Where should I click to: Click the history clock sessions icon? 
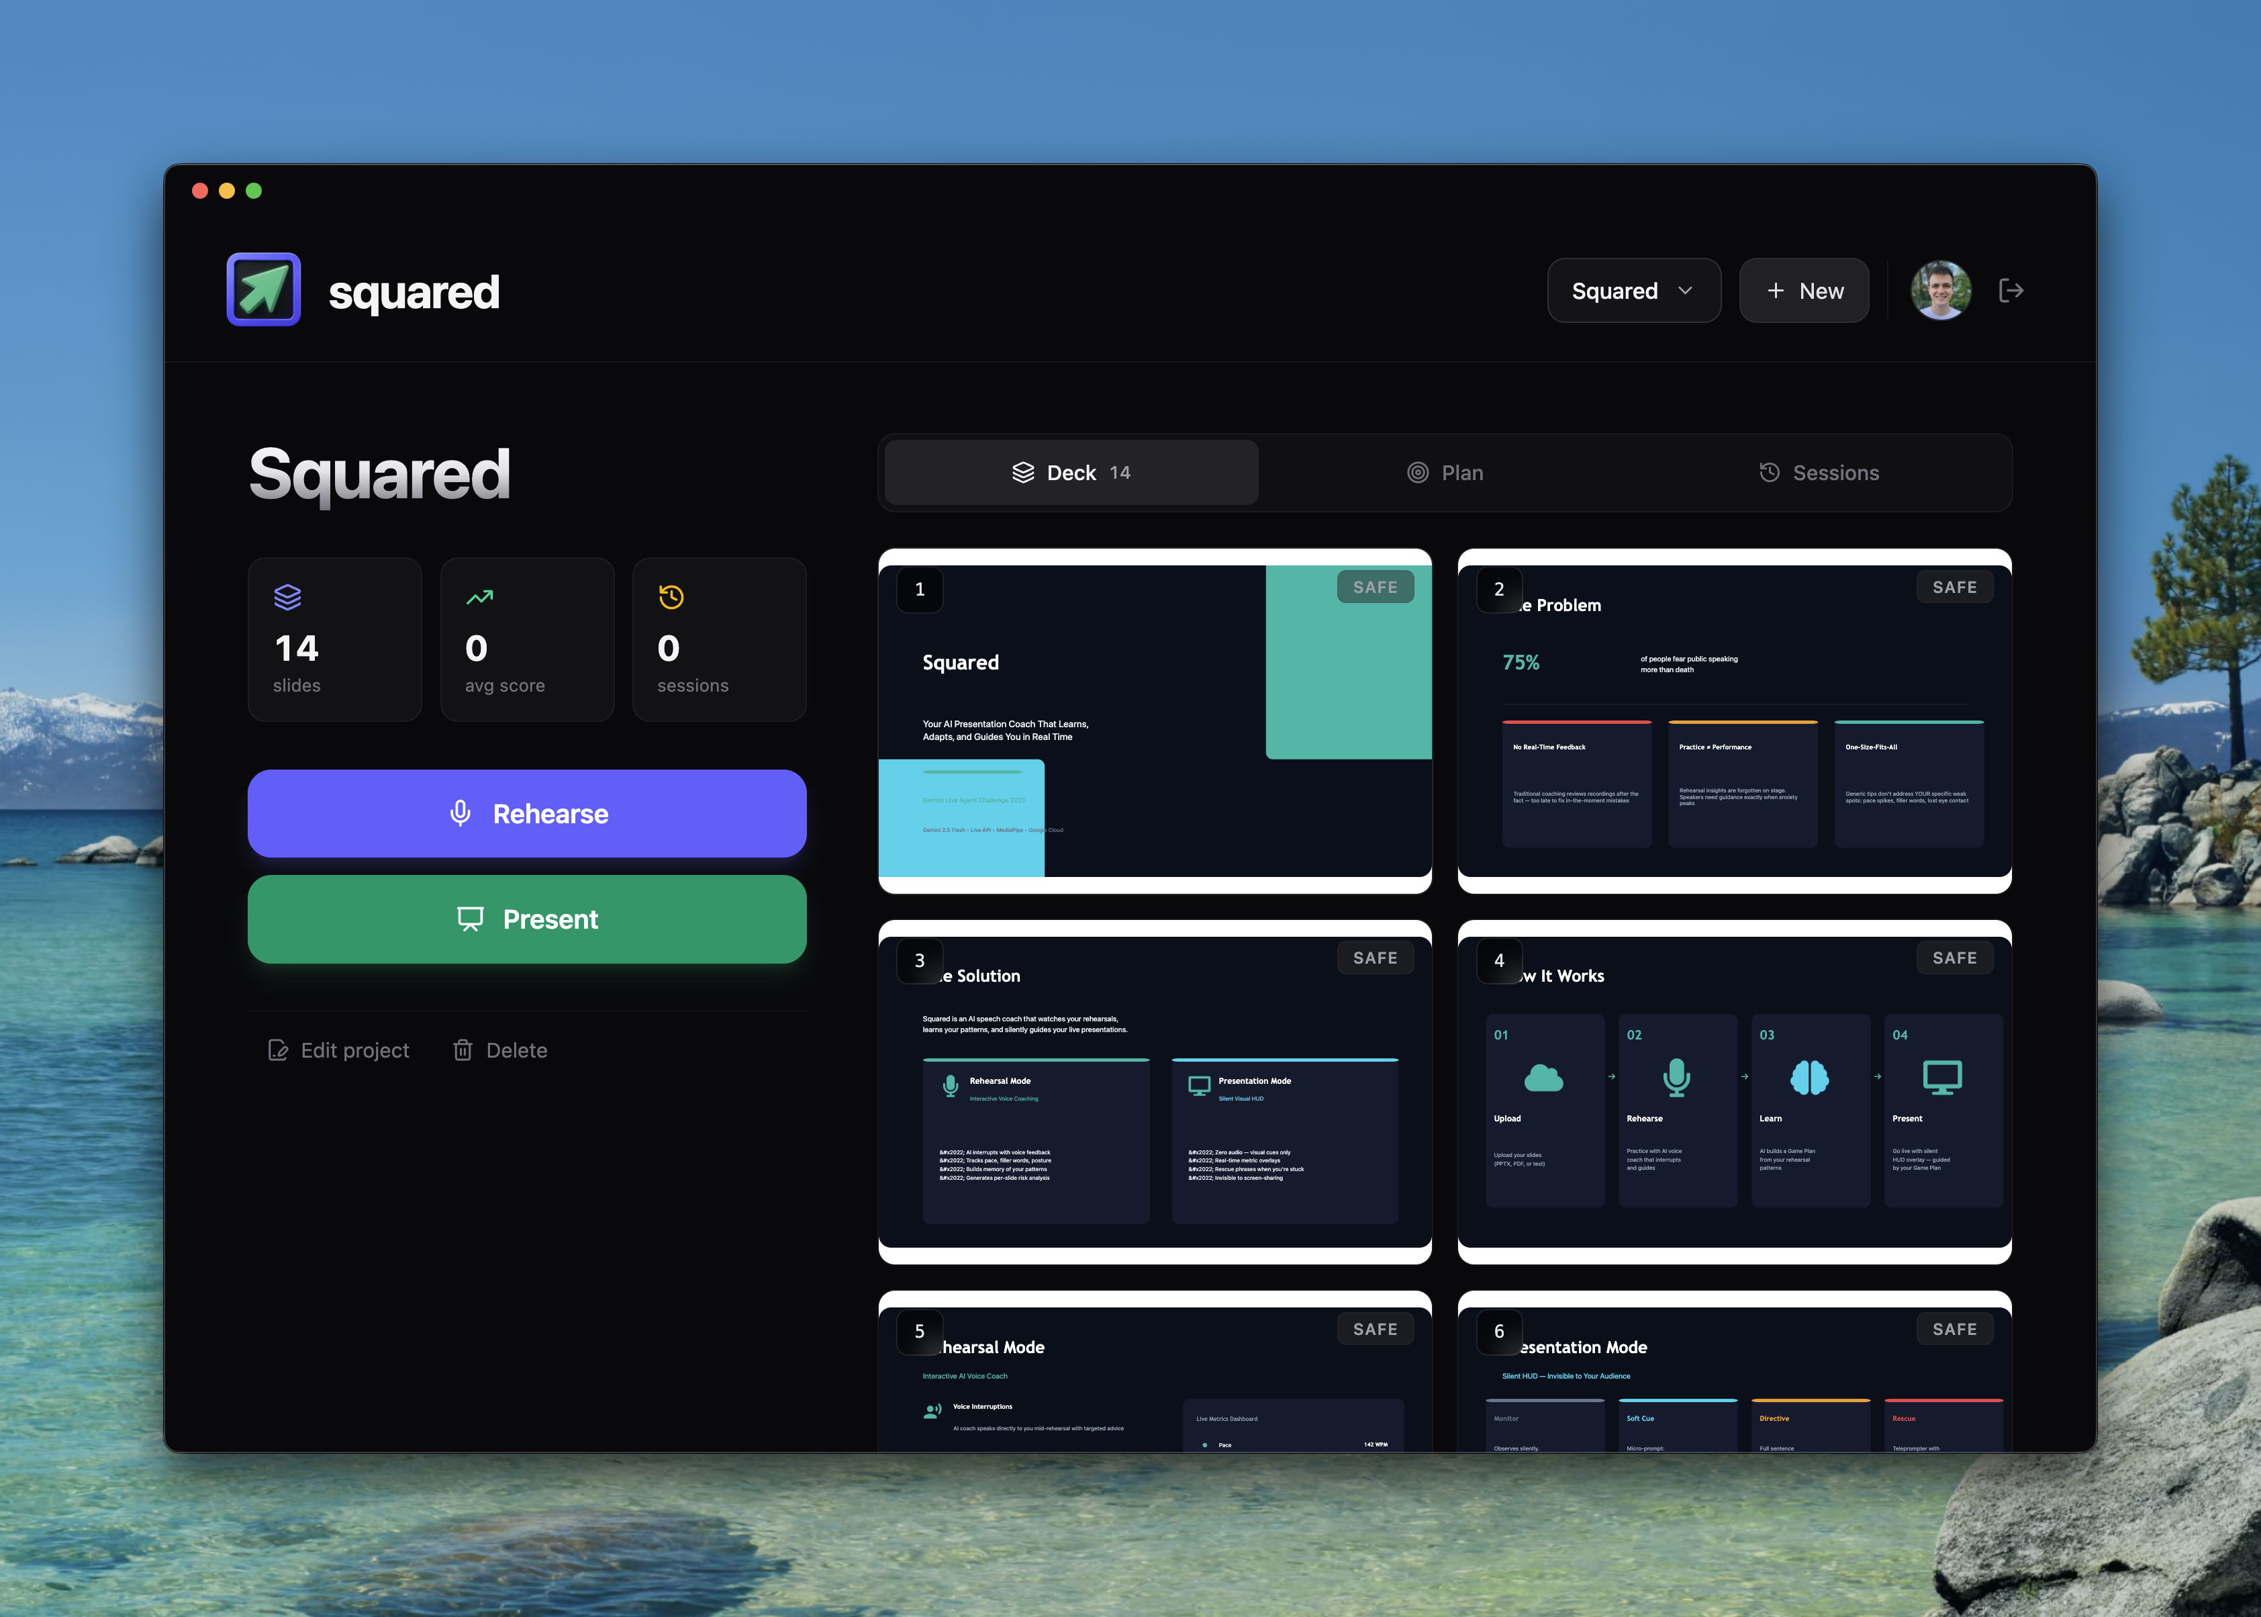(x=672, y=598)
